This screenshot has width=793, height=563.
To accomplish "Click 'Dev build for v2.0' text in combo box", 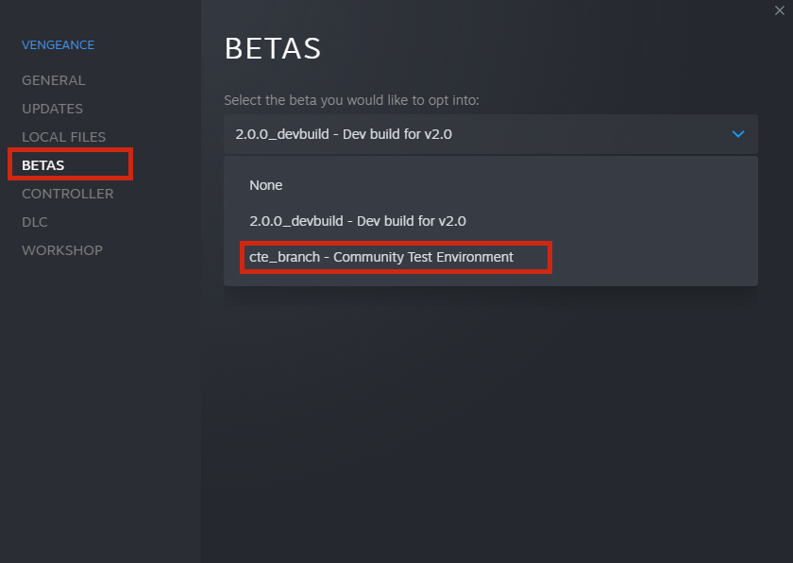I will [x=397, y=134].
